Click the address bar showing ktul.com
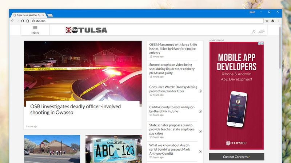Viewport: 291px width, 163px height. [147, 21]
